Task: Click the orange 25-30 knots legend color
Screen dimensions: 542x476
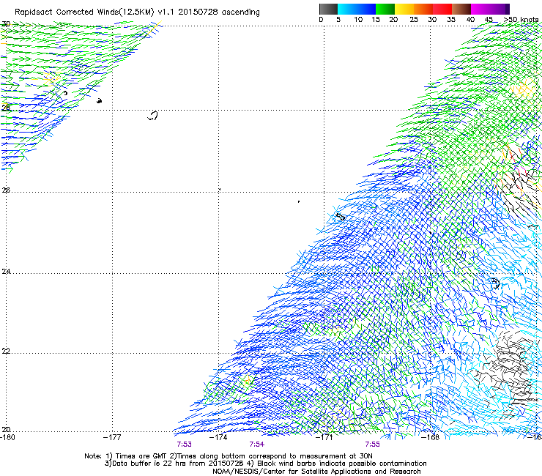Action: [x=423, y=9]
